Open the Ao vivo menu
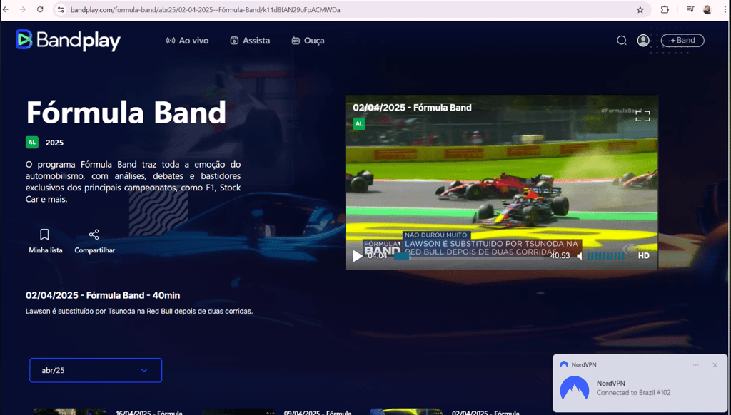This screenshot has height=415, width=731. (188, 41)
